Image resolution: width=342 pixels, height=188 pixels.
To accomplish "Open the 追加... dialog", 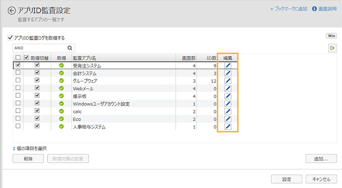I will pyautogui.click(x=321, y=159).
